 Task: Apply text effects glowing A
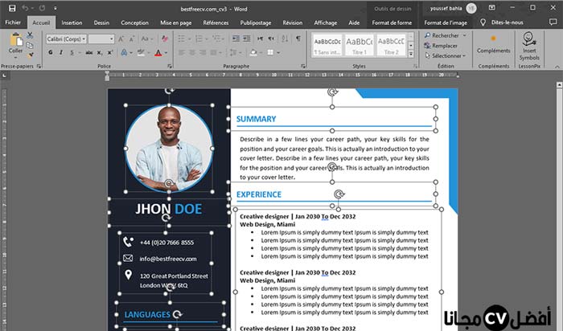coord(124,53)
